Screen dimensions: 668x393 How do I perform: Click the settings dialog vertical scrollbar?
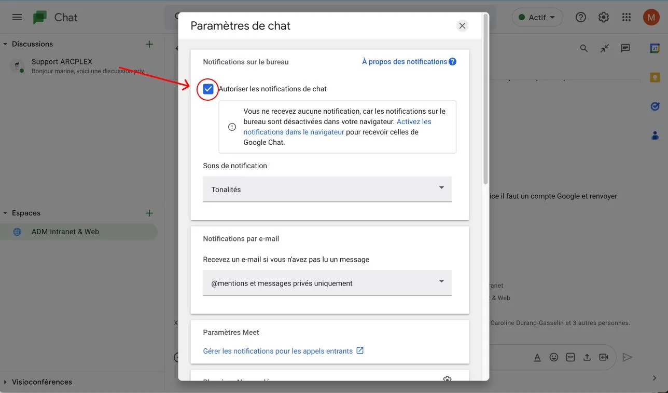(485, 99)
